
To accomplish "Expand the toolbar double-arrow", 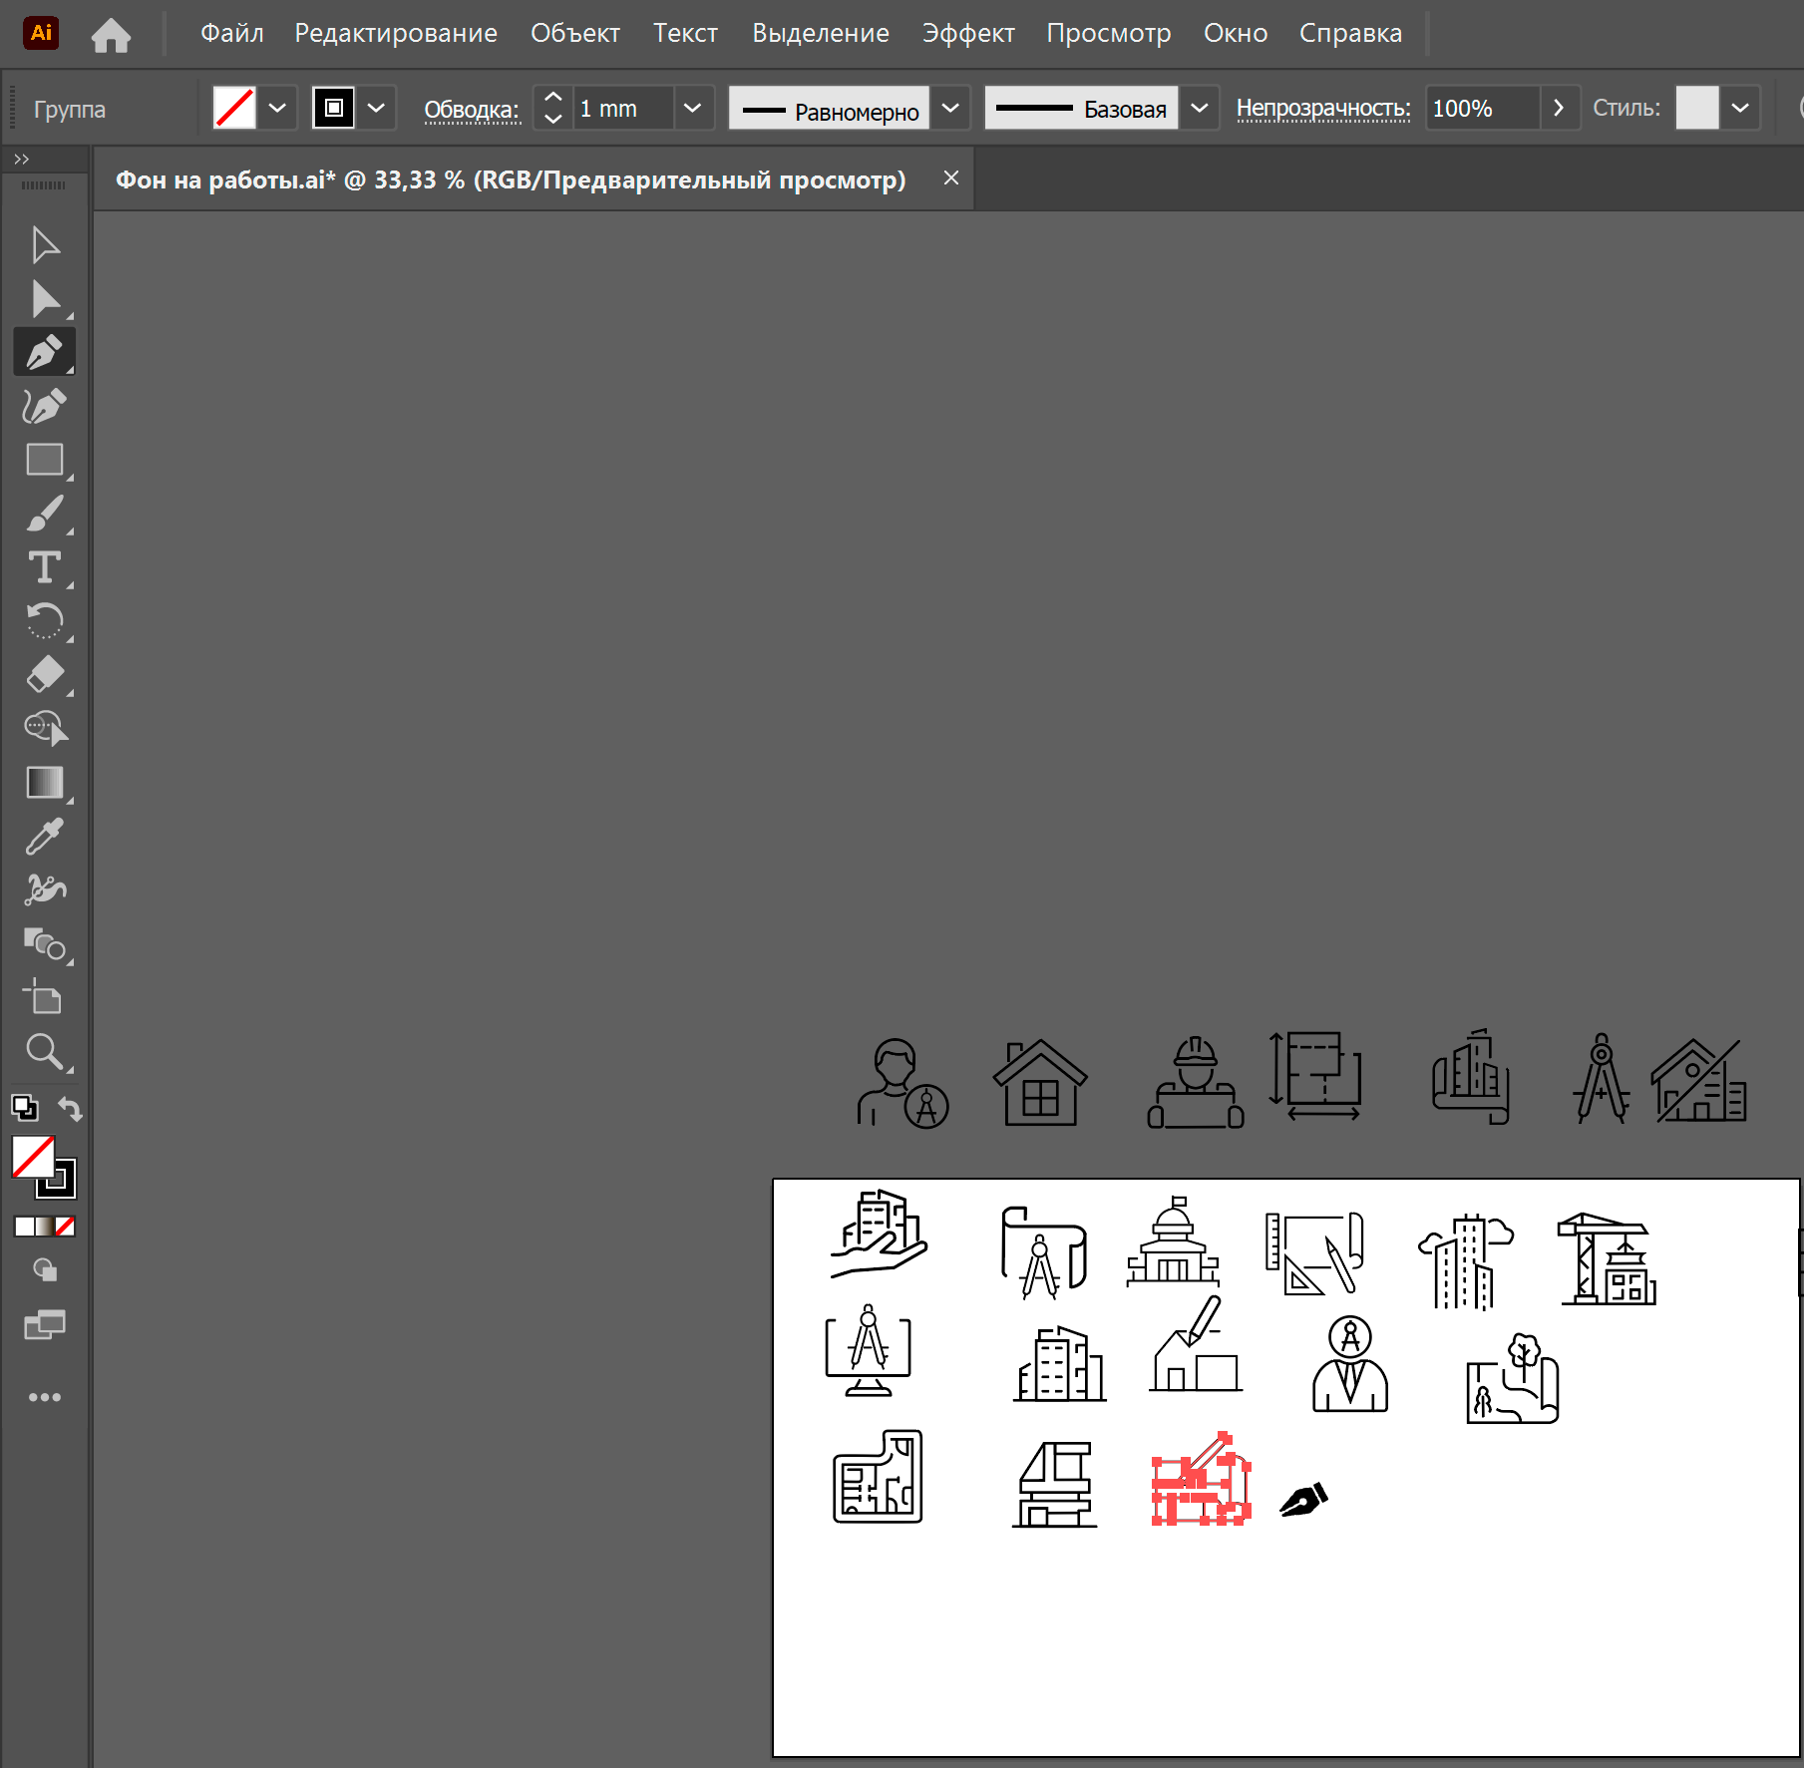I will [x=22, y=159].
